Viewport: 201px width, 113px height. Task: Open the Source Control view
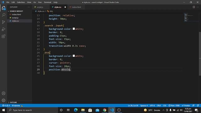pos(3,22)
